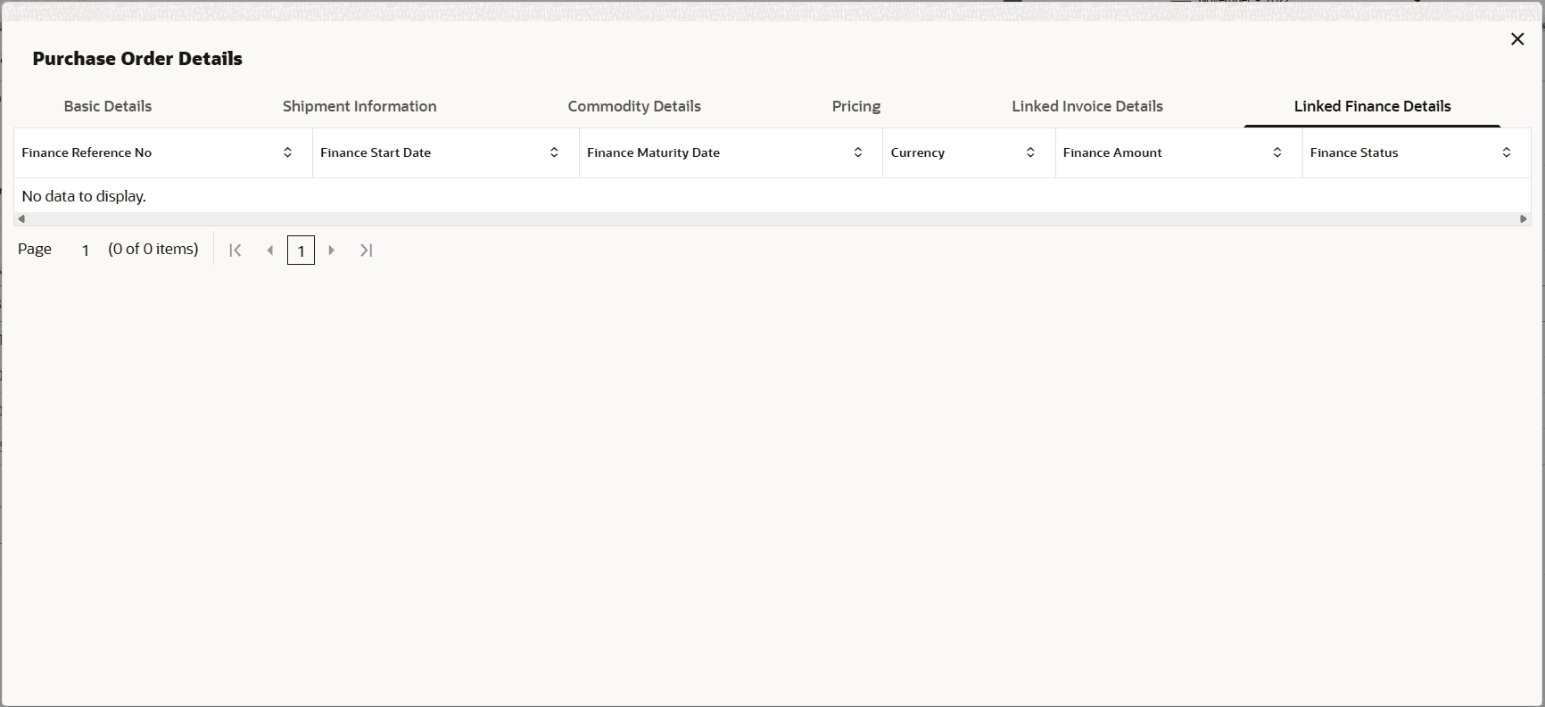Click the Finance Start Date header text

coord(376,152)
